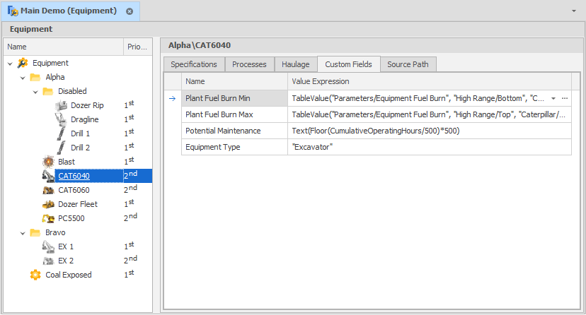
Task: Click the CAT6060 excavator icon
Action: [x=48, y=190]
